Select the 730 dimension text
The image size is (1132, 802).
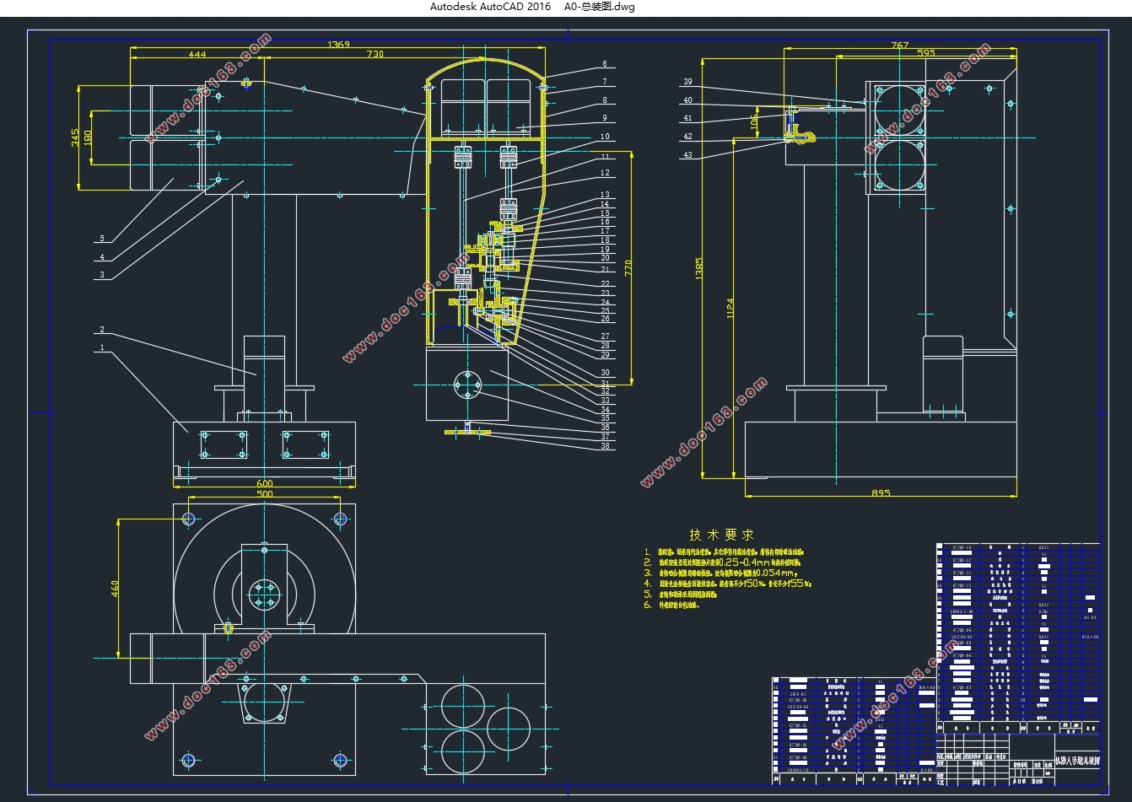(x=375, y=54)
